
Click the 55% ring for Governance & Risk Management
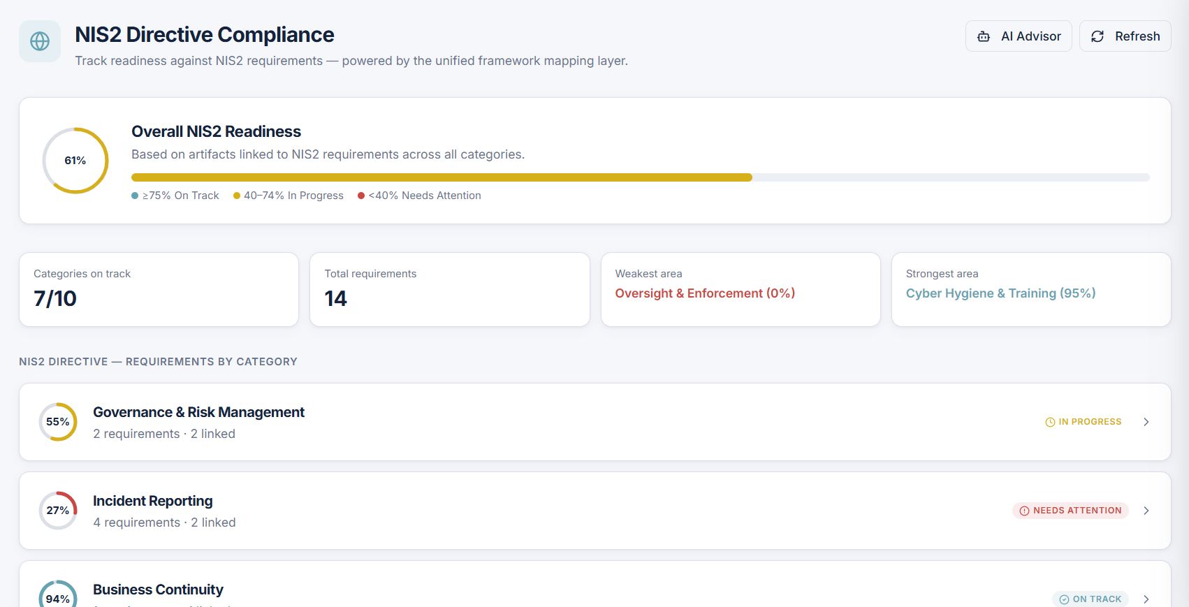point(58,422)
